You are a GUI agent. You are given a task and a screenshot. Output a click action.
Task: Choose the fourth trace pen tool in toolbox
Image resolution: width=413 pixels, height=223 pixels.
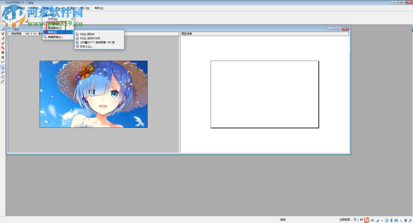click(3, 43)
